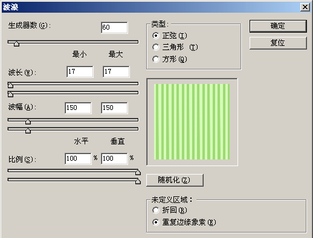Click the horizontal 比例 percent field
This screenshot has height=238, width=313.
[78, 158]
